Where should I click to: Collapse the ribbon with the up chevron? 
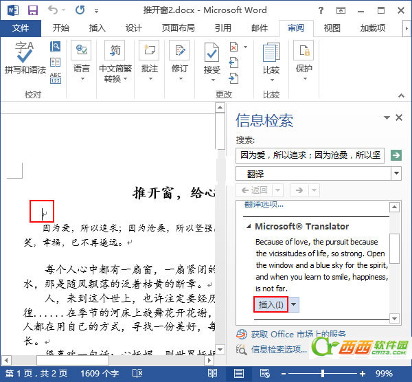click(401, 95)
